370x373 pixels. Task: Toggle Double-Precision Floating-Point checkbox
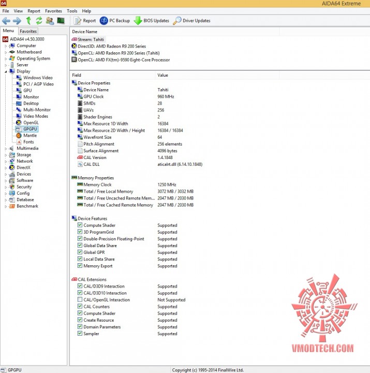[80, 238]
